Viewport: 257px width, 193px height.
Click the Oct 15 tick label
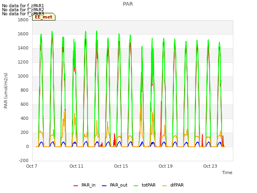pyautogui.click(x=121, y=166)
